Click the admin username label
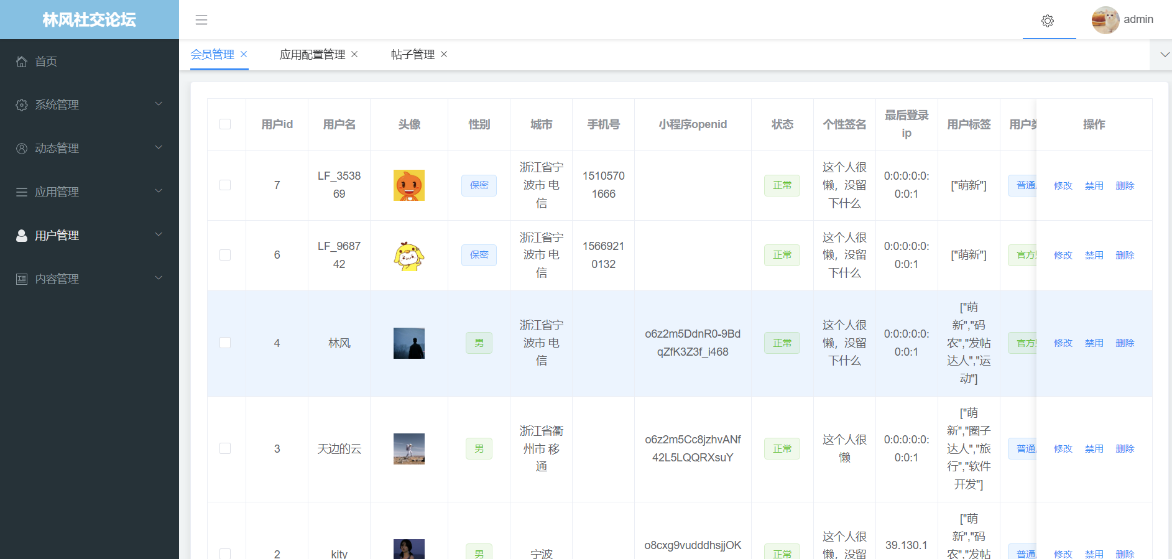 [x=1138, y=19]
